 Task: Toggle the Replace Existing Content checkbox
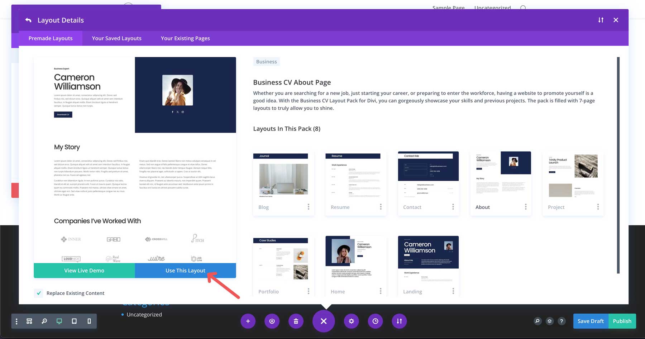(38, 293)
